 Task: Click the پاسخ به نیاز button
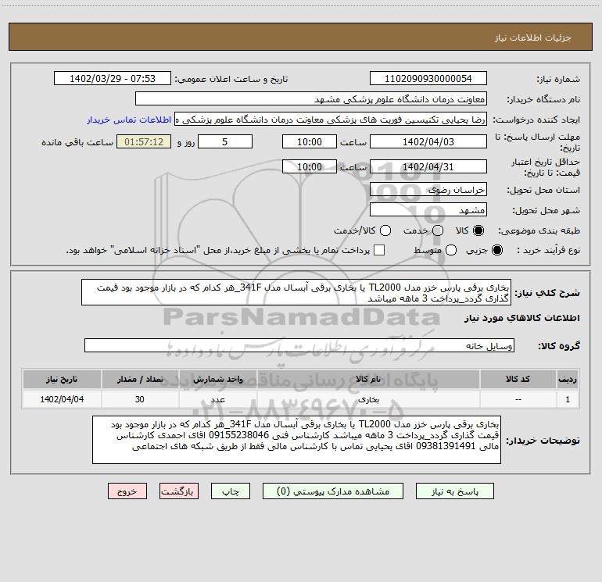[x=455, y=491]
